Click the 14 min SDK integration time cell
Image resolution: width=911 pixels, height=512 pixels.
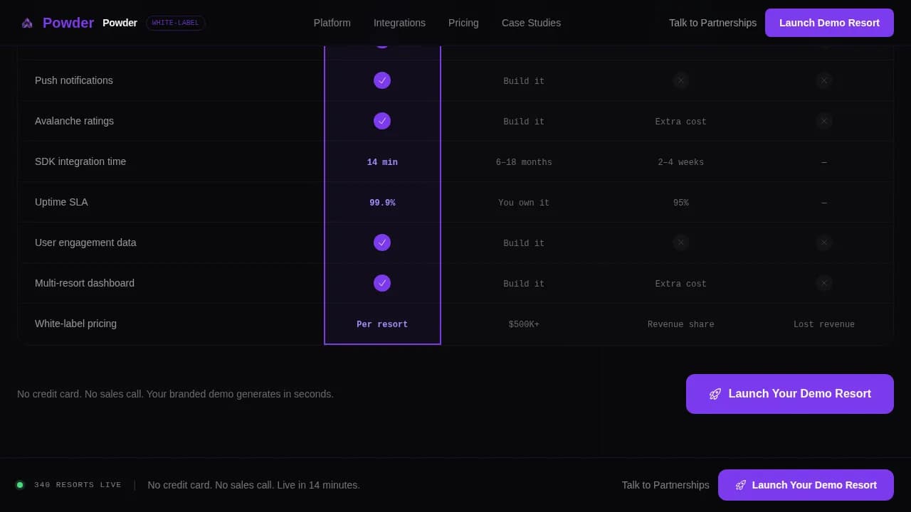382,161
